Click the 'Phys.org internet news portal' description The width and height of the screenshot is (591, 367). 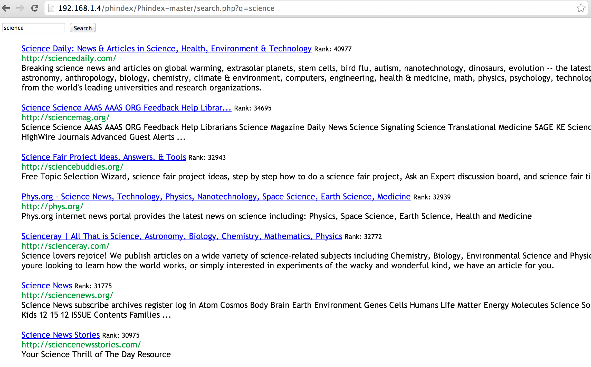point(277,216)
